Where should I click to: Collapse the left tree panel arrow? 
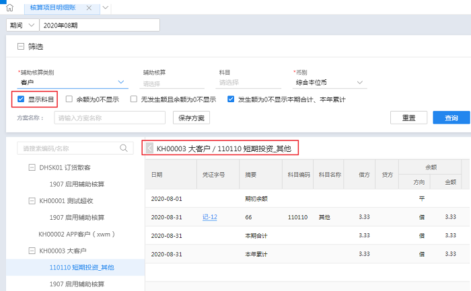point(149,148)
